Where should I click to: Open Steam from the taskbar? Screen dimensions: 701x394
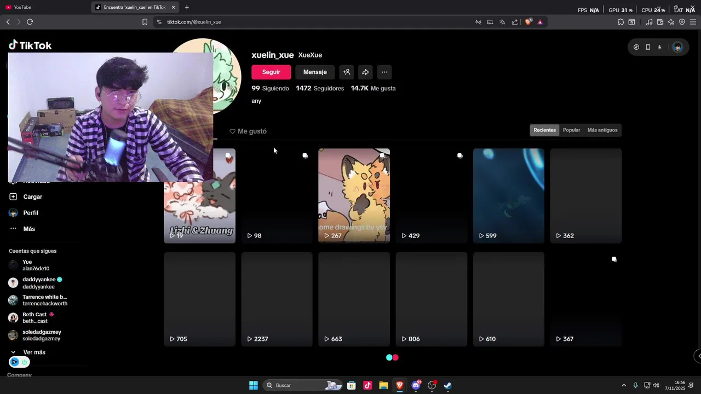(447, 385)
